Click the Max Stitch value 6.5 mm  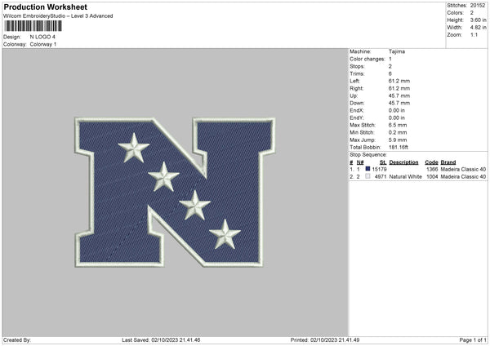pos(398,125)
